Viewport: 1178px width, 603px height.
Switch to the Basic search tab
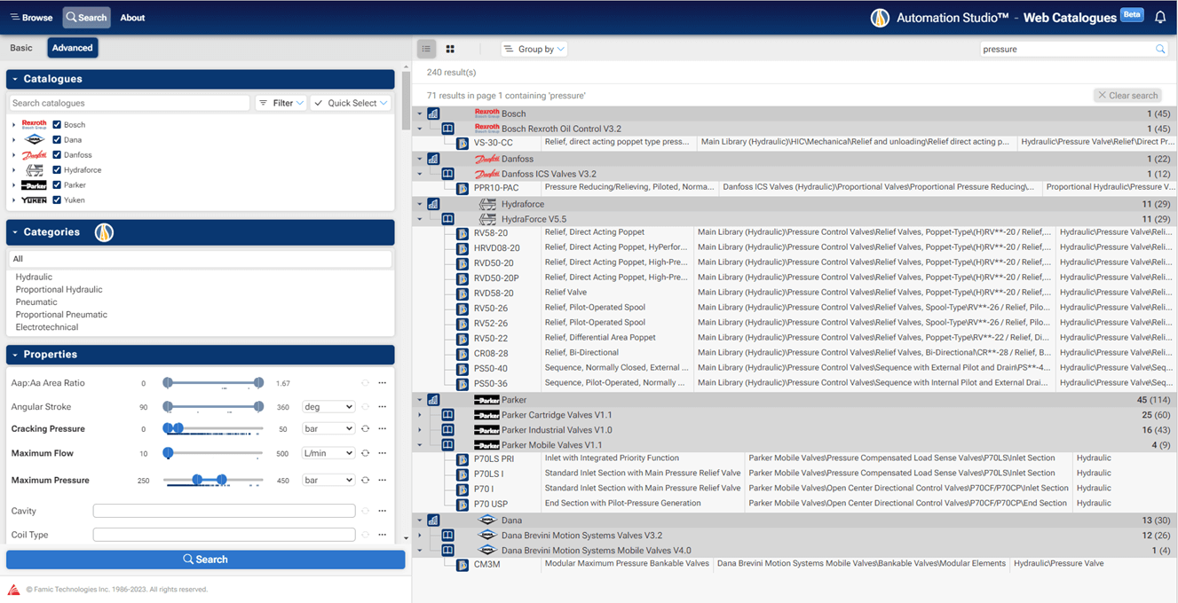click(21, 48)
